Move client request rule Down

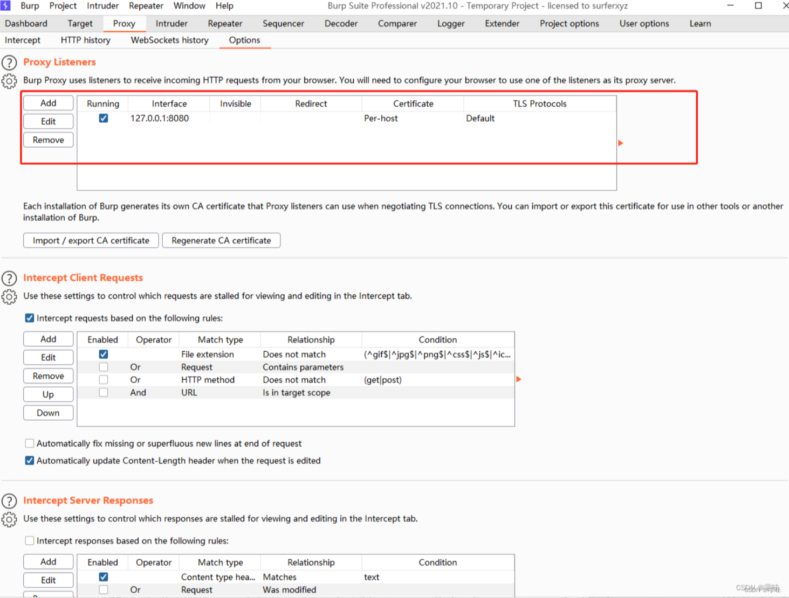pyautogui.click(x=49, y=413)
